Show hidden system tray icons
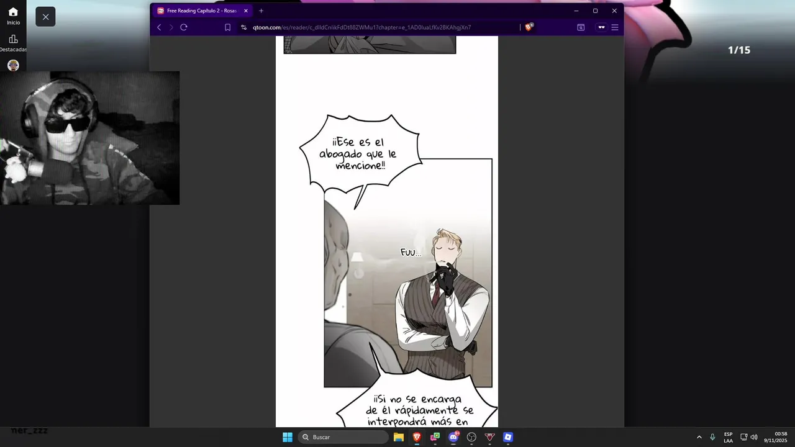The image size is (795, 447). [x=699, y=437]
